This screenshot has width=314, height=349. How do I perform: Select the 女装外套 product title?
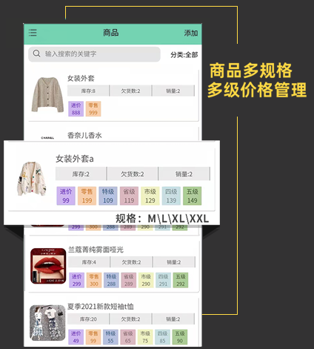coord(81,79)
